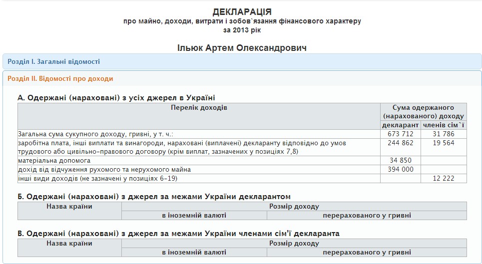Click "в іноземній валюті" header in section В
The image size is (482, 264).
click(x=194, y=253)
